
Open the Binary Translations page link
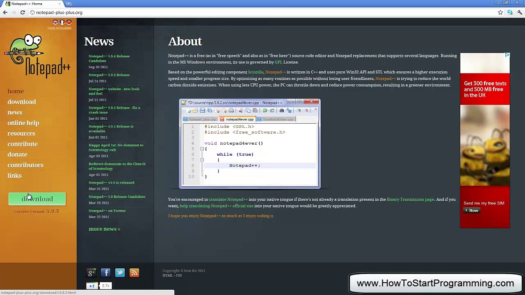click(410, 200)
